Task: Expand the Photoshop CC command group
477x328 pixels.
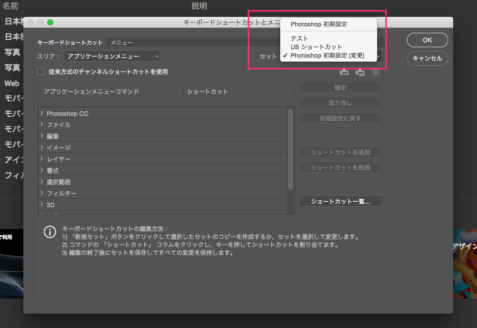Action: [x=42, y=113]
